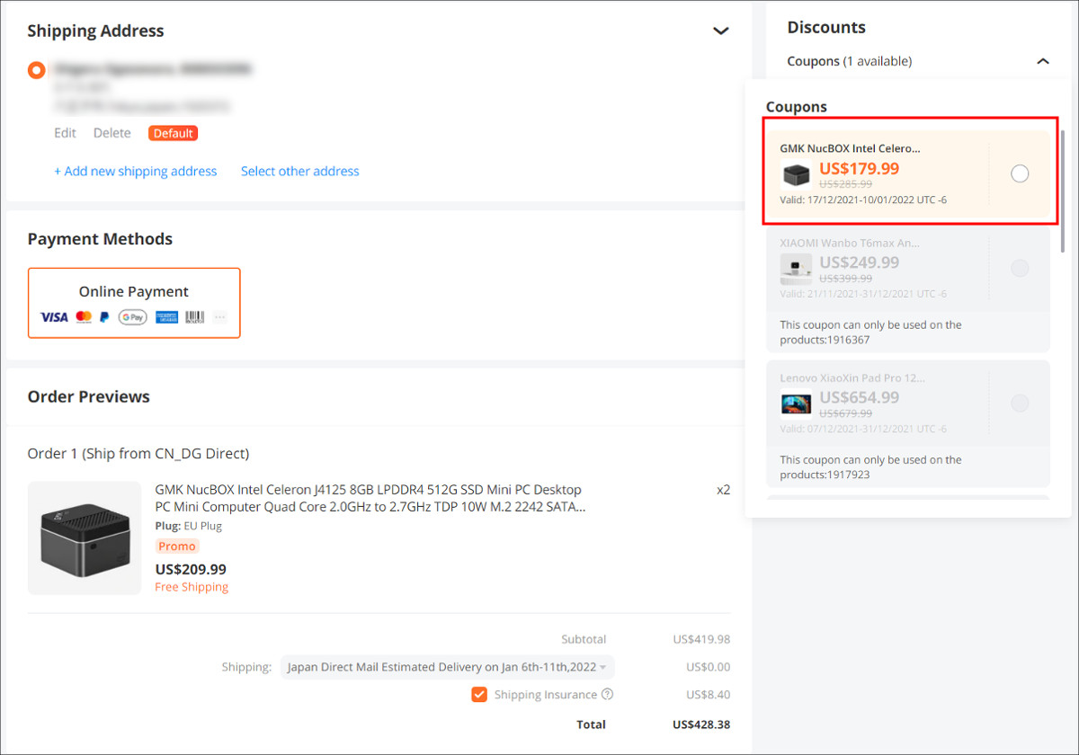Uncheck the Shipping Insurance checkbox
The width and height of the screenshot is (1079, 755).
(x=479, y=695)
